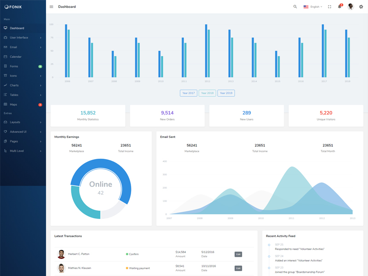This screenshot has width=368, height=276.
Task: Click the hamburger menu icon
Action: [52, 7]
